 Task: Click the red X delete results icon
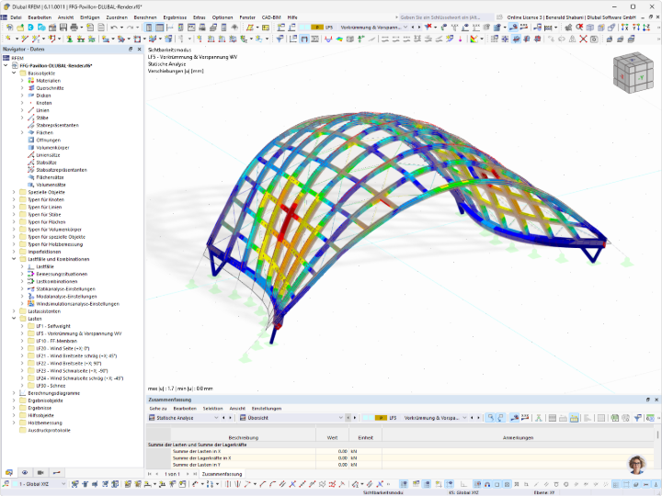tap(583, 39)
